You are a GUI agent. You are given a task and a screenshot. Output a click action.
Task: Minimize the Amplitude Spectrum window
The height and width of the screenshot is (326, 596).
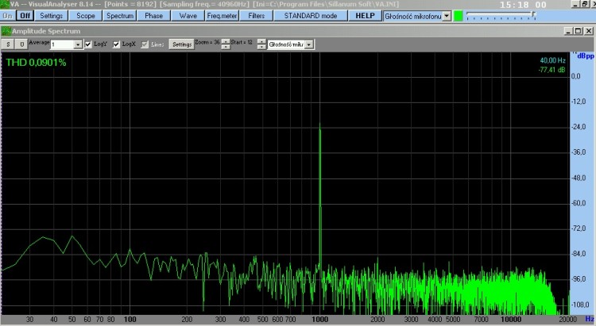coord(569,31)
